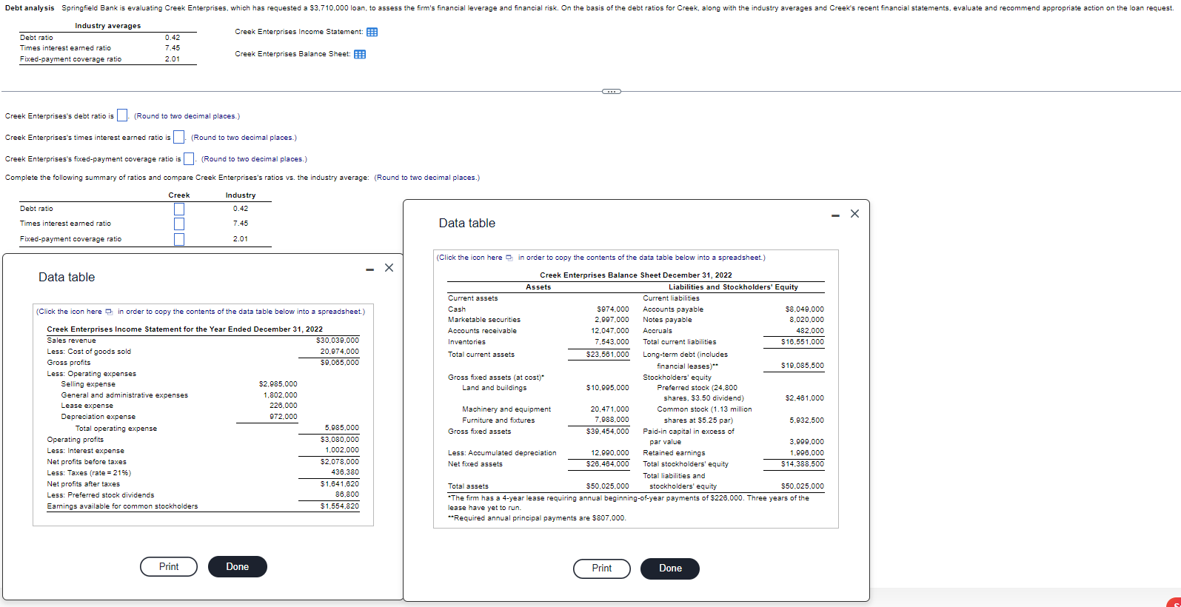Click Inventories value 7,543,000
This screenshot has width=1181, height=607.
tap(612, 342)
